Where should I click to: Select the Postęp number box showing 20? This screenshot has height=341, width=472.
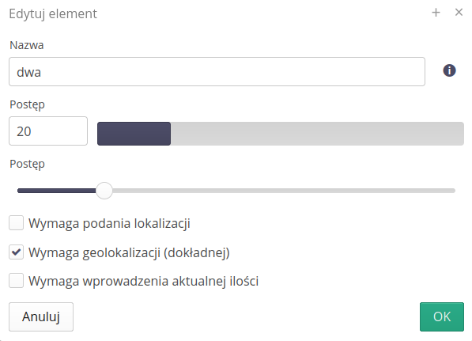click(48, 131)
